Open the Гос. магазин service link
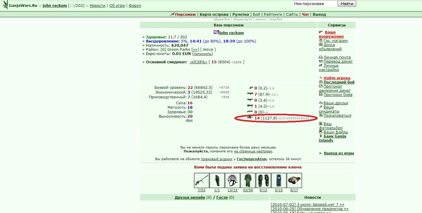This screenshot has width=422, height=213. click(335, 41)
